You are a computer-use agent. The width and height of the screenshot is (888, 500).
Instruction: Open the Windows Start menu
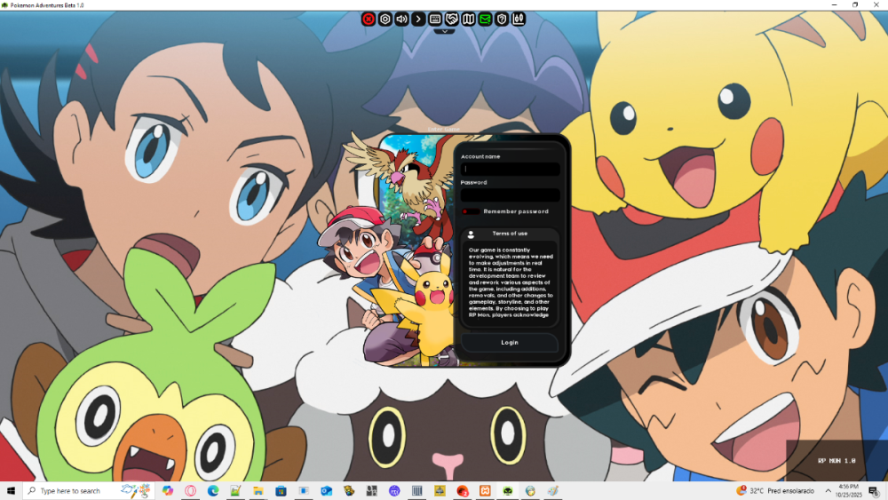coord(12,490)
